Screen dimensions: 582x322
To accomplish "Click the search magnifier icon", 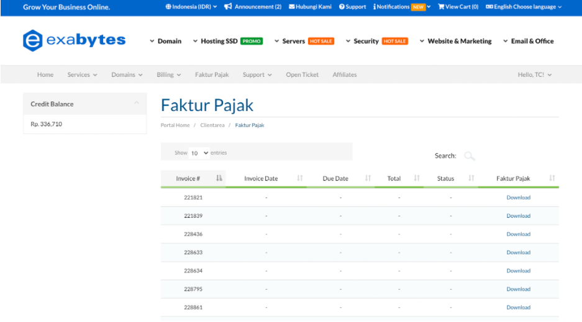I will 469,156.
